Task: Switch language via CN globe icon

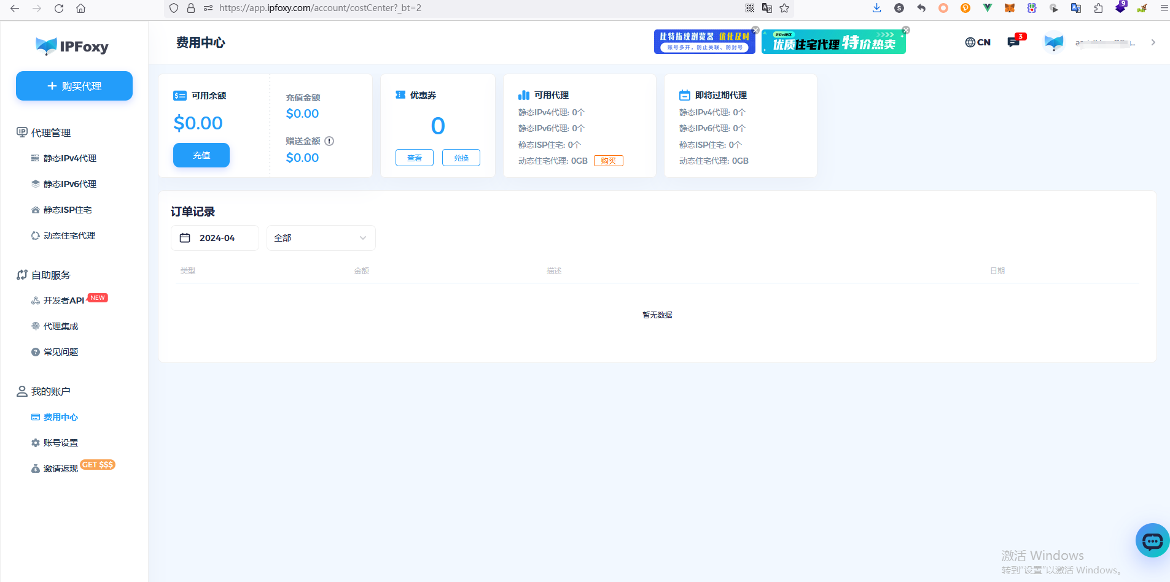Action: pos(978,42)
